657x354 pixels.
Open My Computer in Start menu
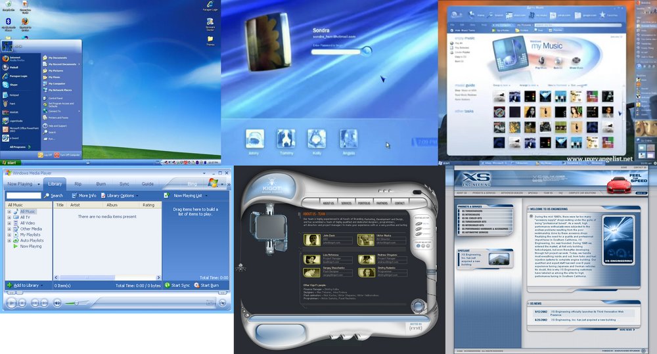click(54, 83)
